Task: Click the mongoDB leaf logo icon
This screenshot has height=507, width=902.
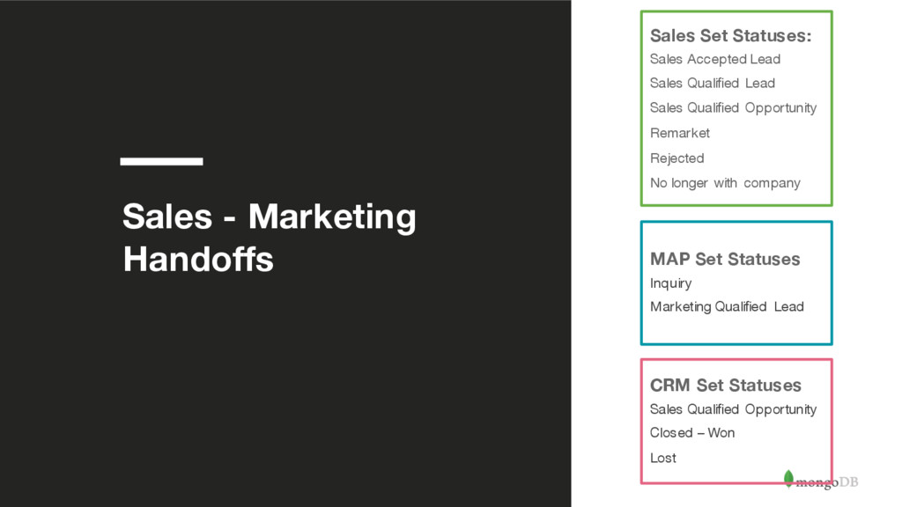Action: point(788,478)
